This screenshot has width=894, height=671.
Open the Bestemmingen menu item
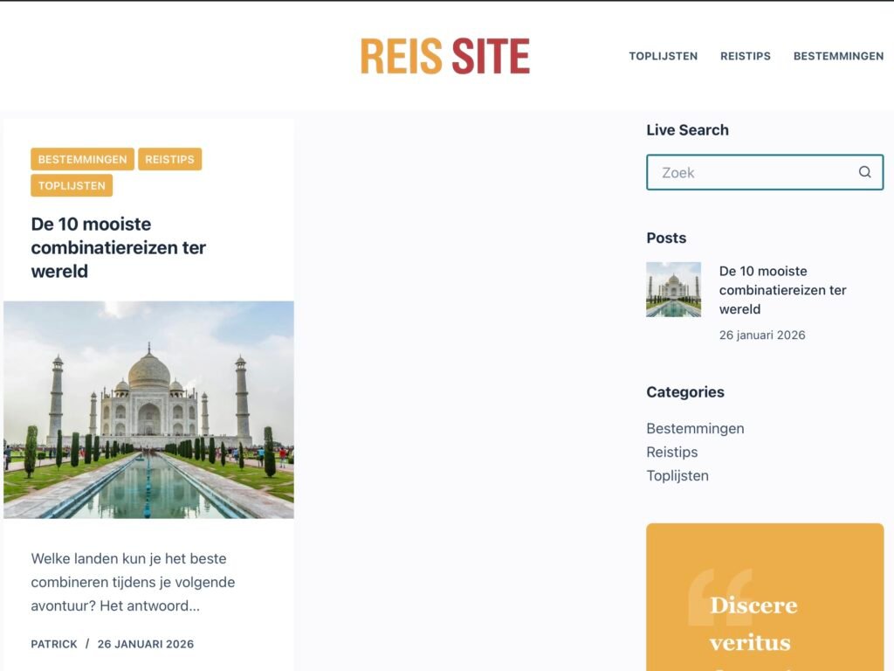838,56
